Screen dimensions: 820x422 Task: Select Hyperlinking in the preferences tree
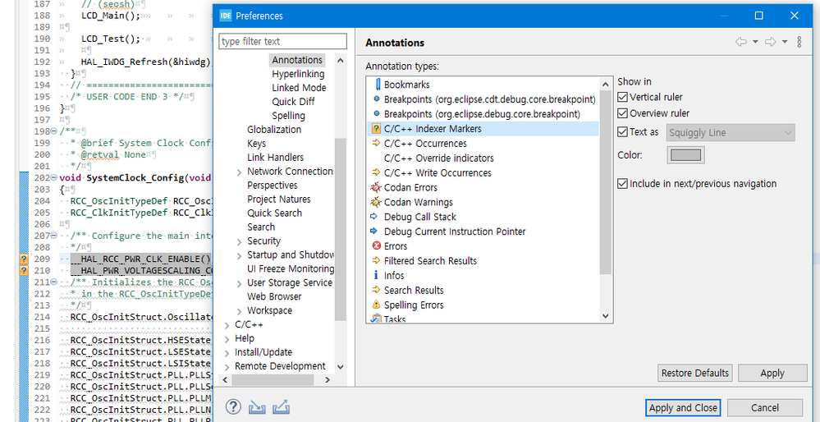298,74
